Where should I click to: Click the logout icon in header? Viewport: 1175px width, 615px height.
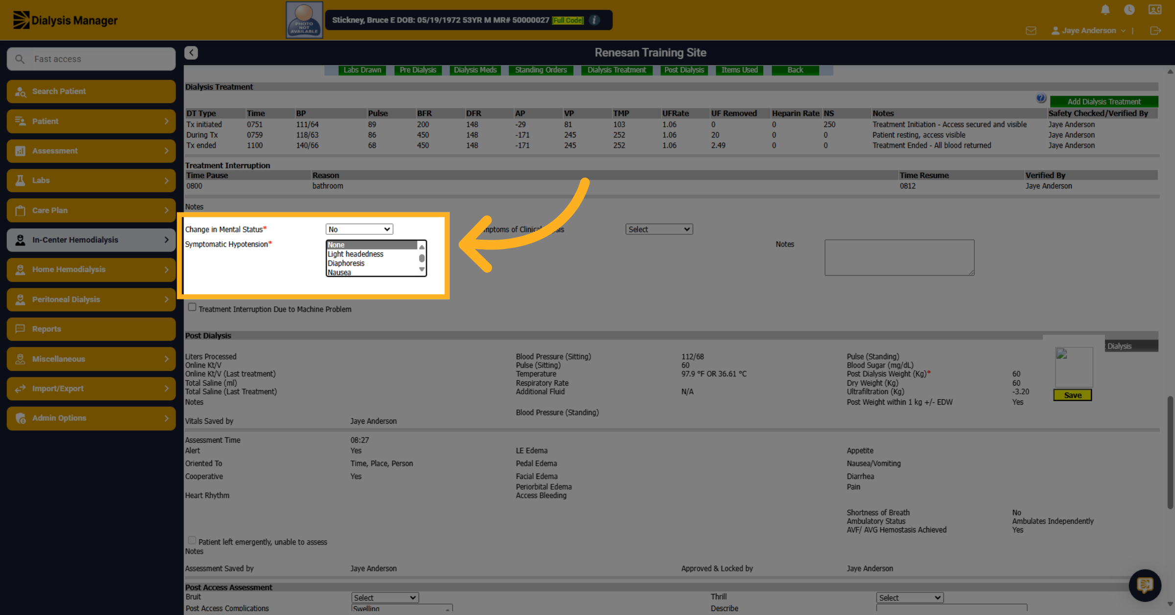click(x=1155, y=31)
